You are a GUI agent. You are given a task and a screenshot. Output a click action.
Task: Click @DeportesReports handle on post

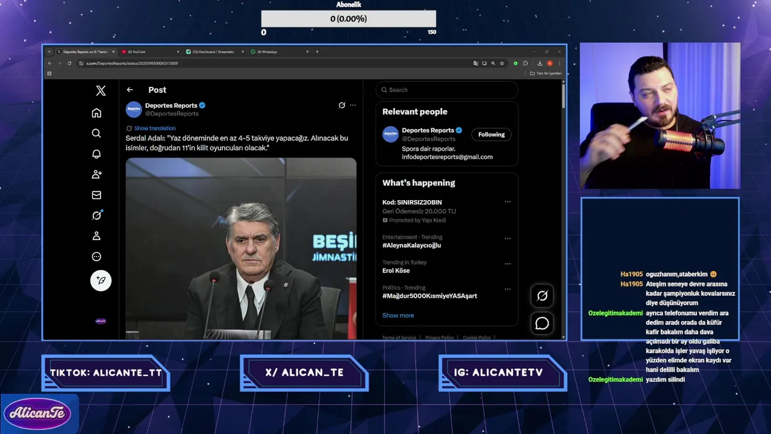point(172,113)
